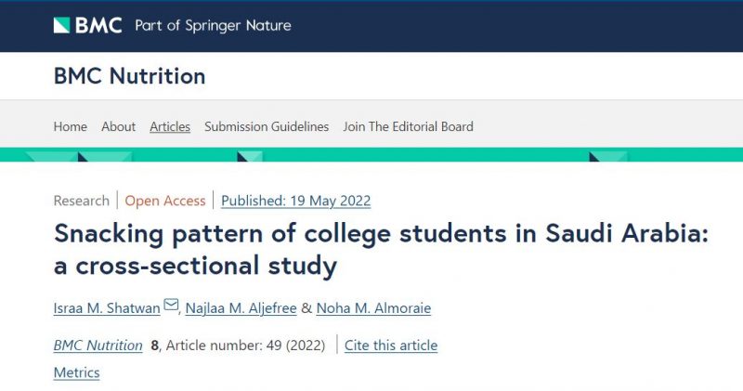
Task: Go to the Articles menu item
Action: 170,126
